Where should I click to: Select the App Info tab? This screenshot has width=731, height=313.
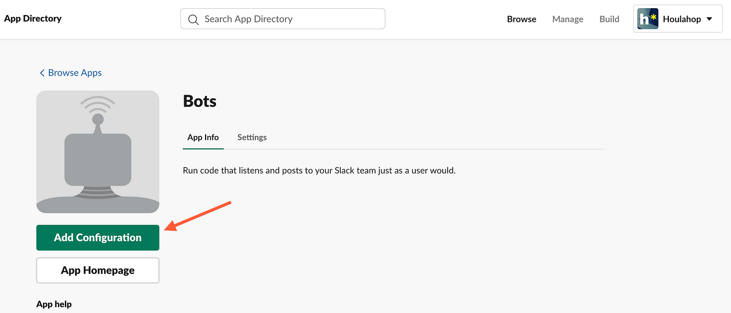(x=203, y=137)
